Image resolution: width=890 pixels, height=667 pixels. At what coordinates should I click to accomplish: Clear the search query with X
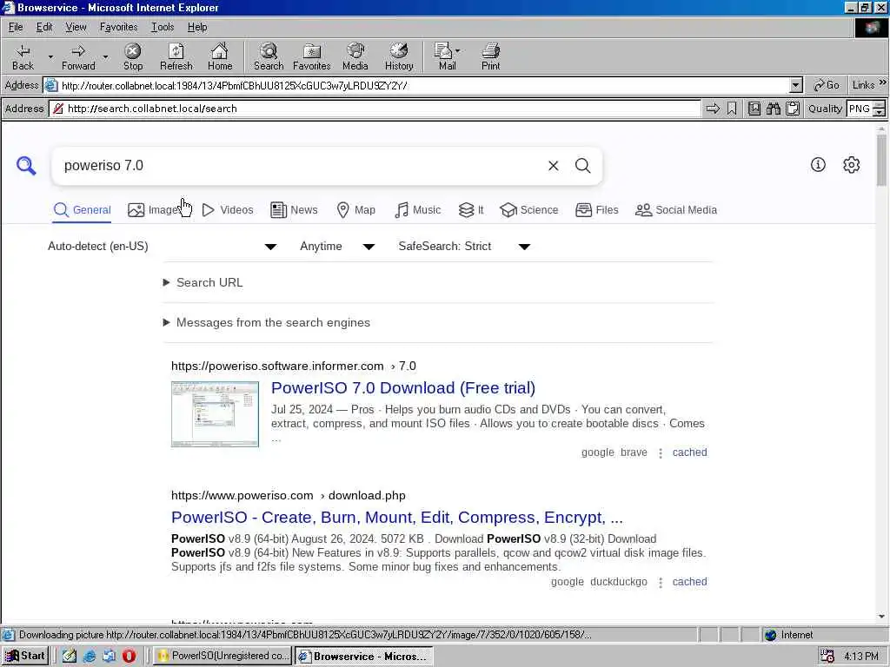554,166
